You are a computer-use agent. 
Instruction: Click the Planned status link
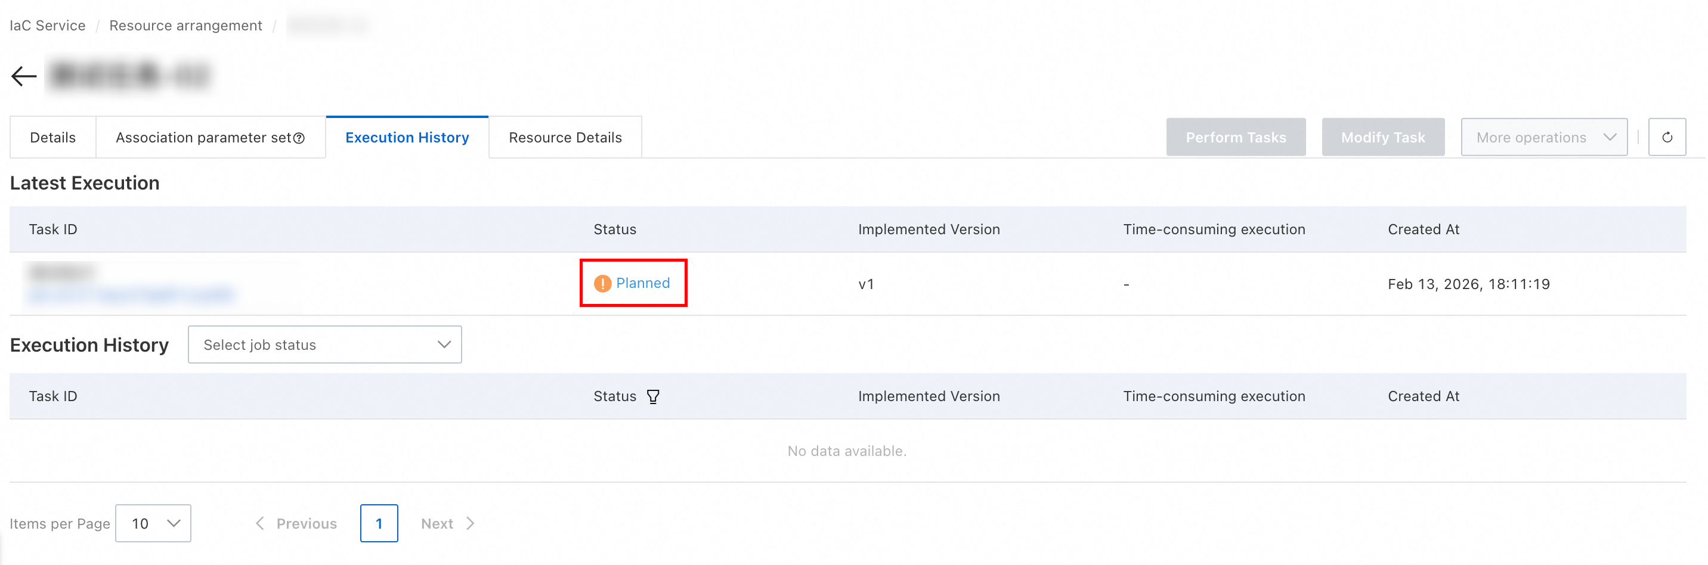pyautogui.click(x=642, y=283)
